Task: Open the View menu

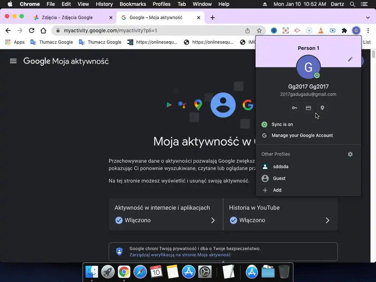Action: 83,4
